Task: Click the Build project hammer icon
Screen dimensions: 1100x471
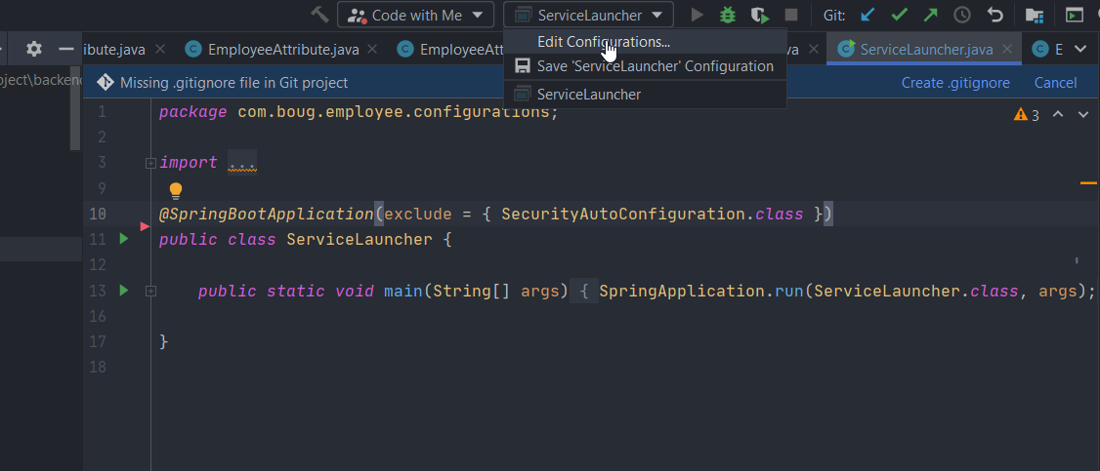Action: tap(319, 15)
